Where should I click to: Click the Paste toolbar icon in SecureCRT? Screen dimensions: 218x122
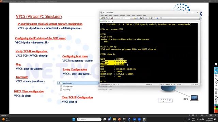click(135, 18)
